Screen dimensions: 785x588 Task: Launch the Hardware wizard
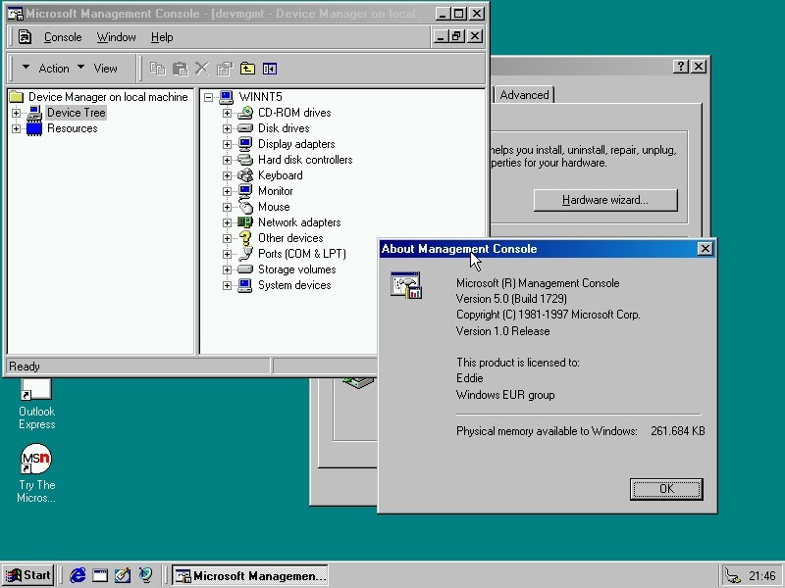[x=604, y=200]
